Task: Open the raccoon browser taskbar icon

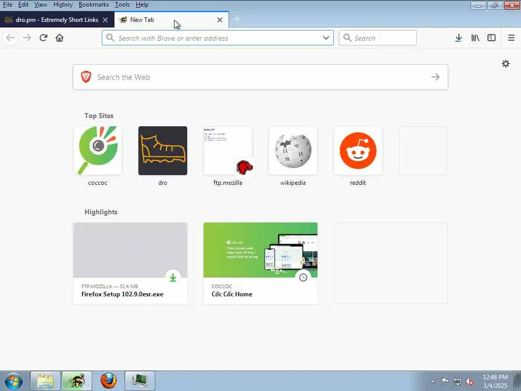Action: point(77,381)
